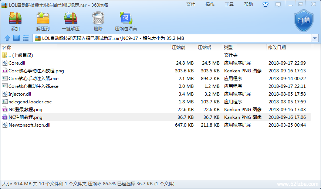Click the 一键解压 one-click extract icon
The width and height of the screenshot is (321, 189).
71,18
